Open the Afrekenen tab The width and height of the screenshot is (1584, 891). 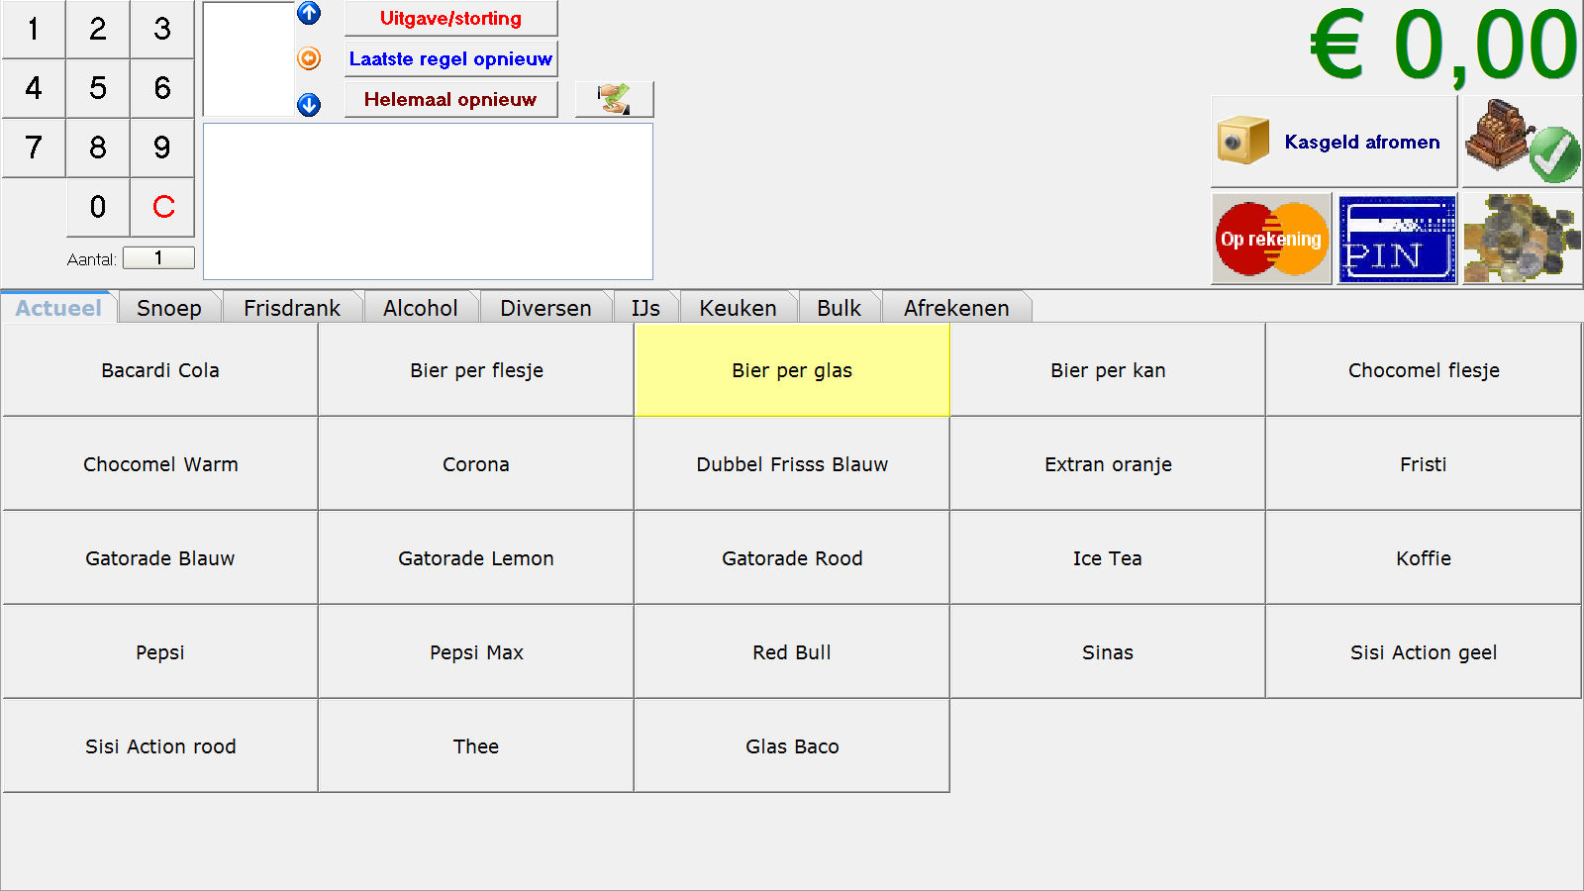956,308
